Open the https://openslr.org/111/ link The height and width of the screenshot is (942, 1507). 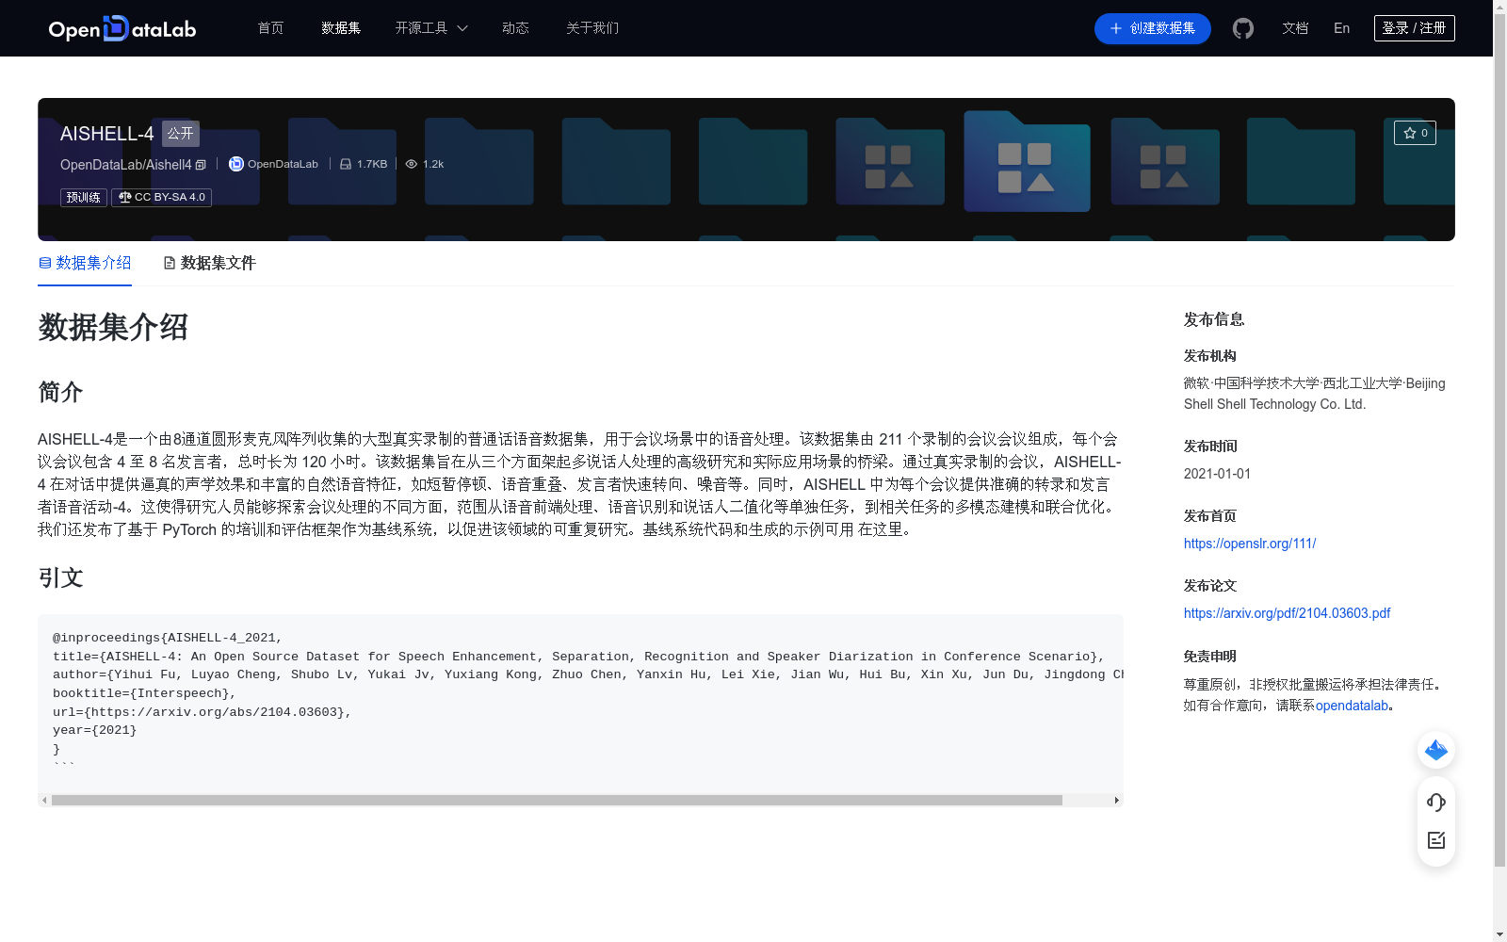[1250, 544]
